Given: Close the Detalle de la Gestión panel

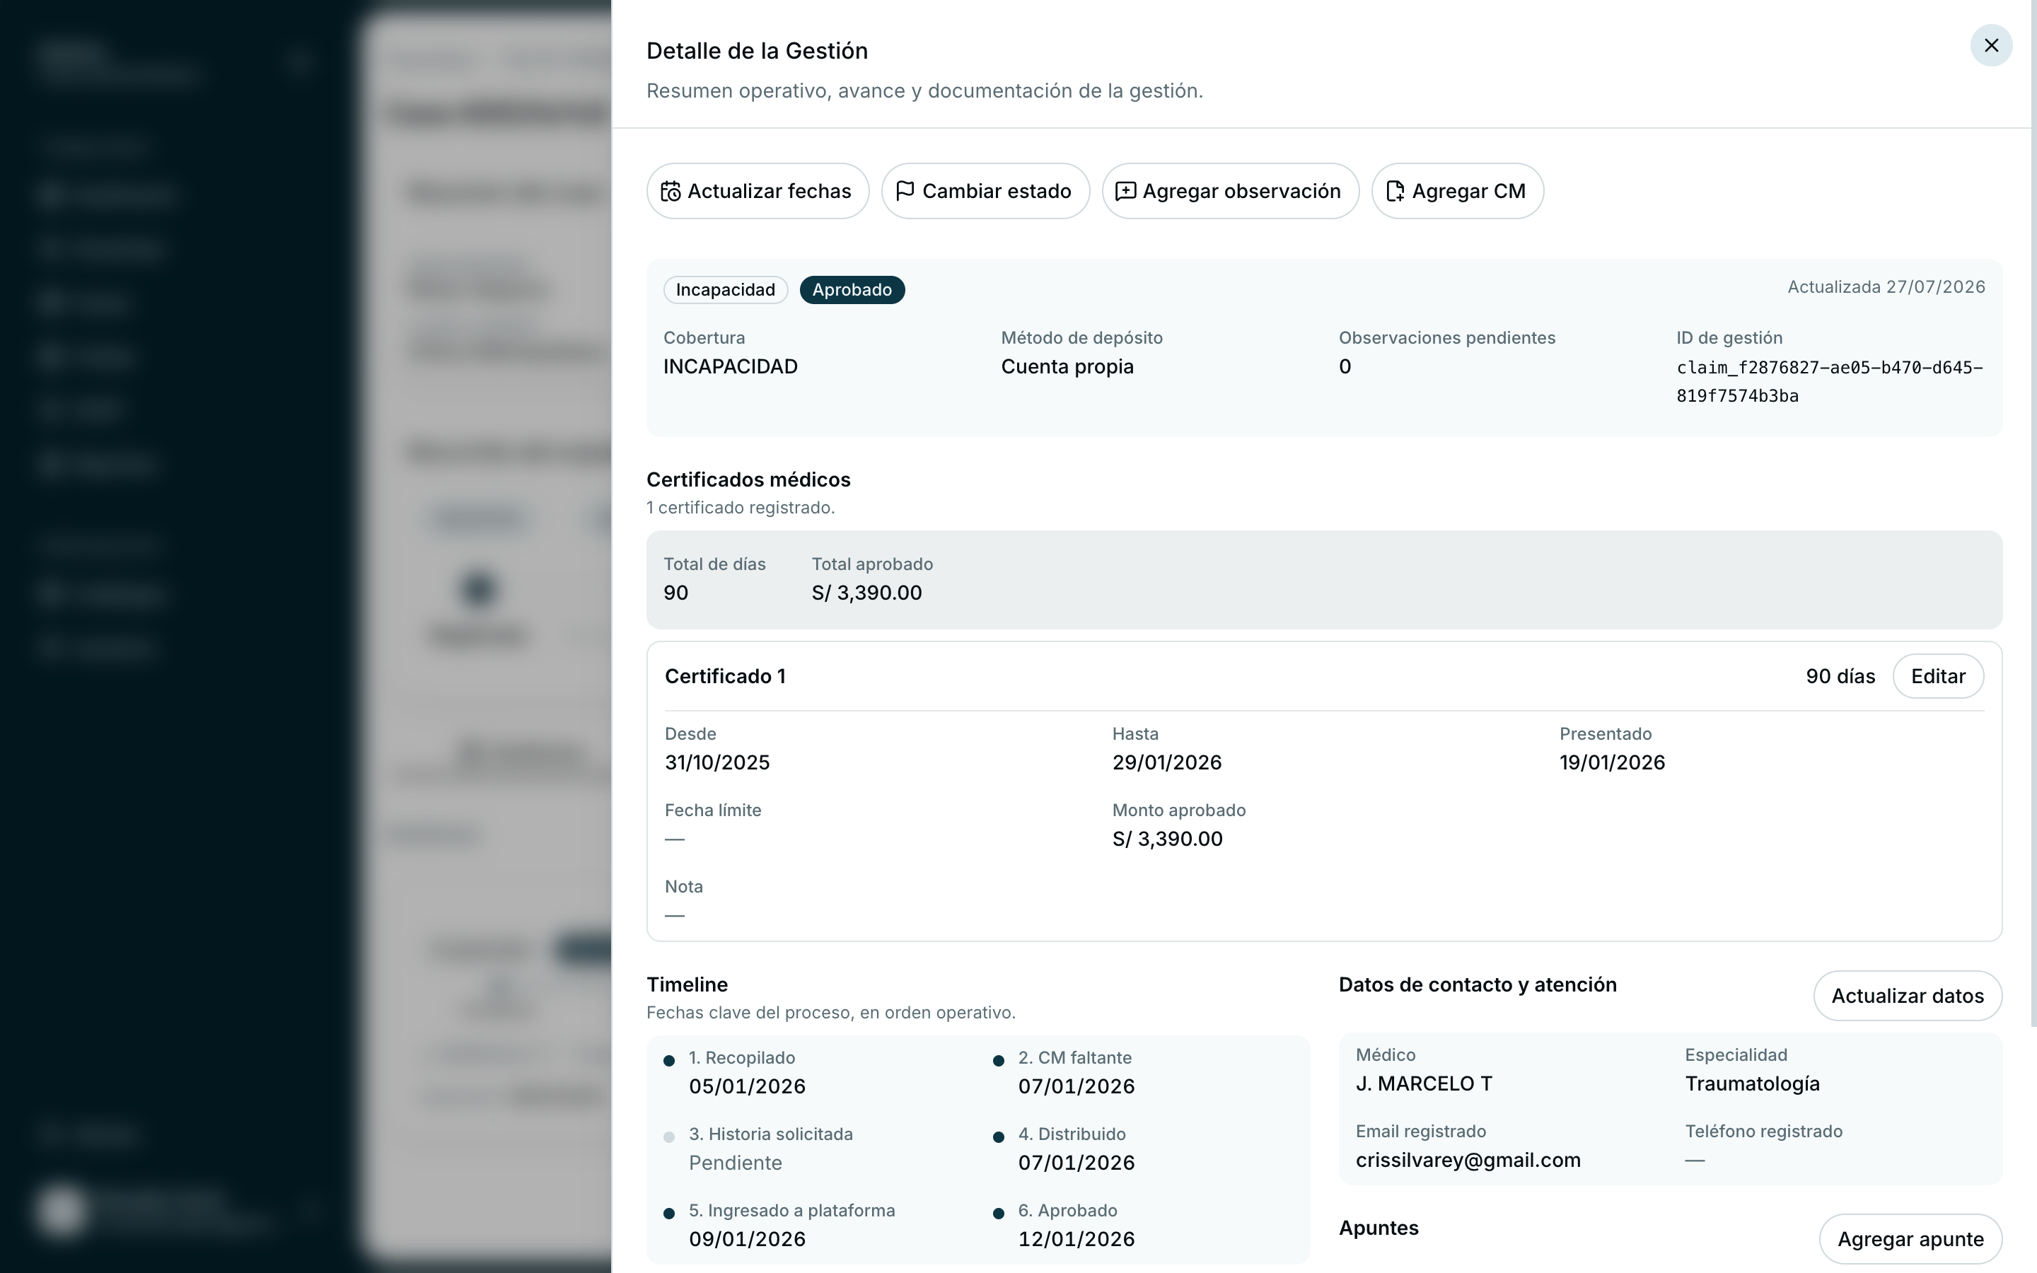Looking at the screenshot, I should pos(1991,45).
